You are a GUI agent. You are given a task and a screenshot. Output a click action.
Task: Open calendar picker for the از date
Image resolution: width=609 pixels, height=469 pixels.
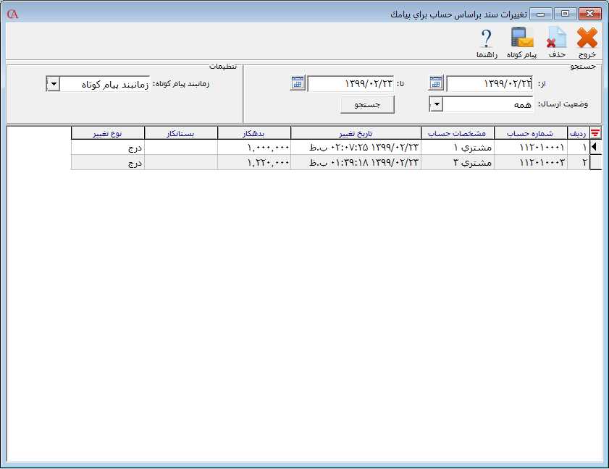tap(435, 83)
